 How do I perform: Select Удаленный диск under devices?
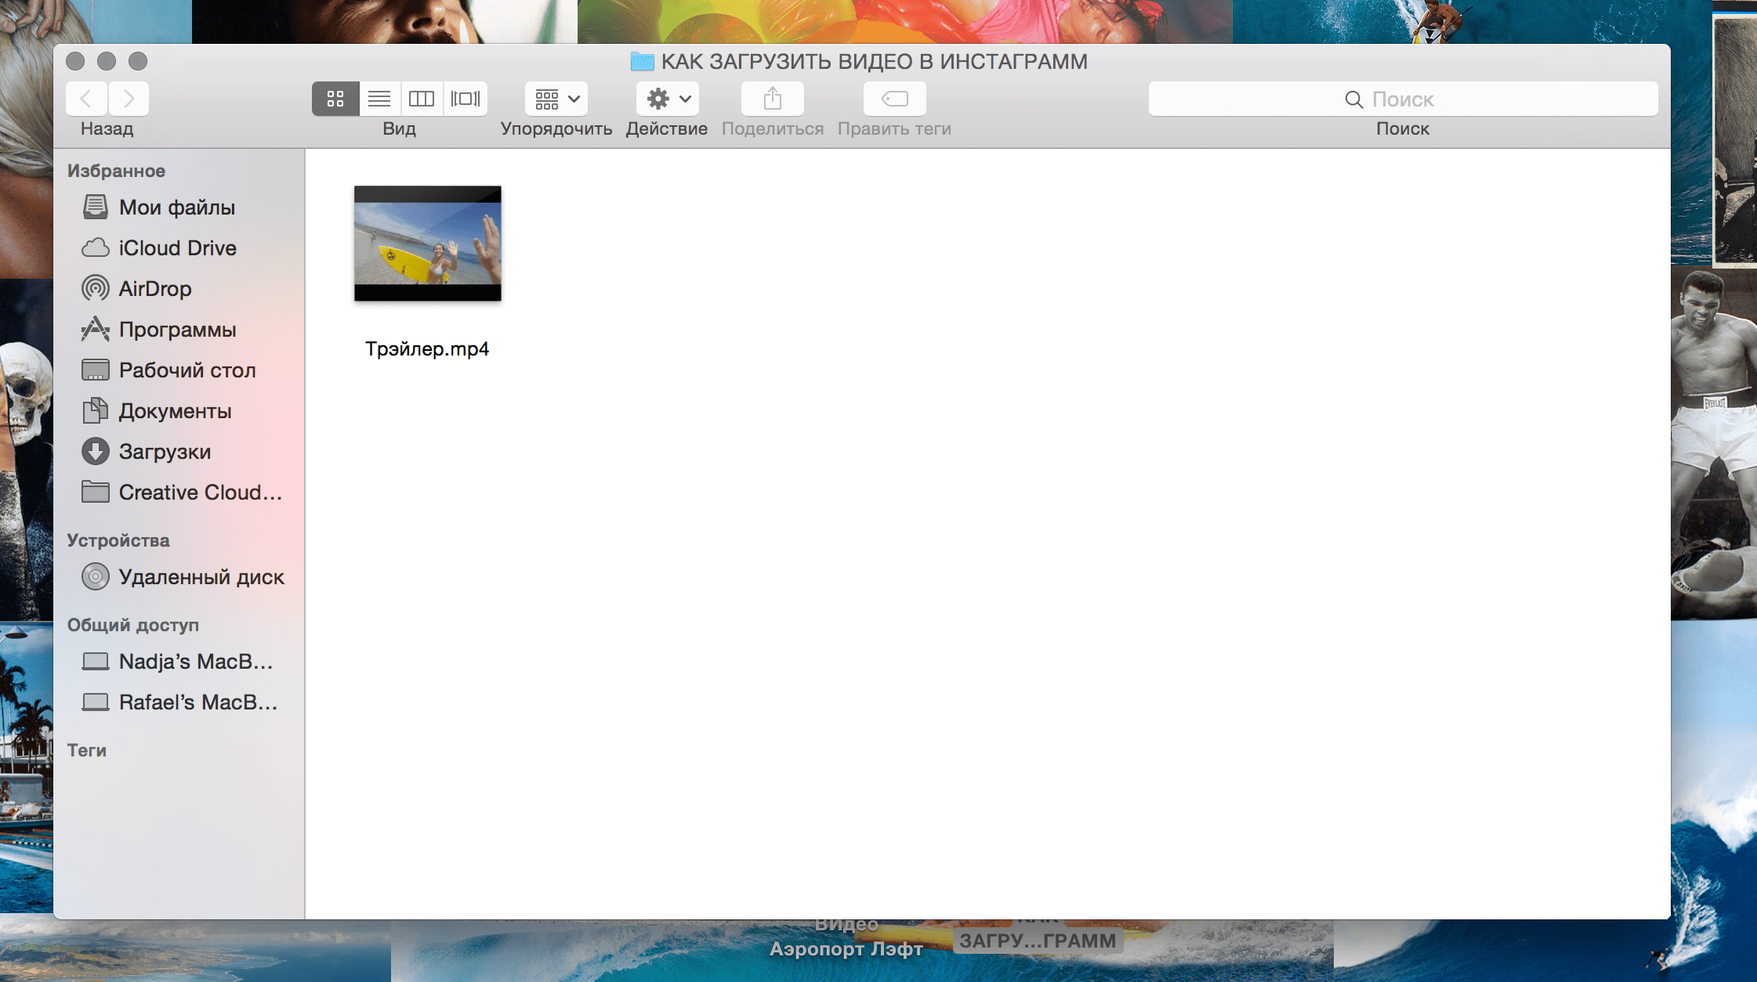(x=179, y=577)
